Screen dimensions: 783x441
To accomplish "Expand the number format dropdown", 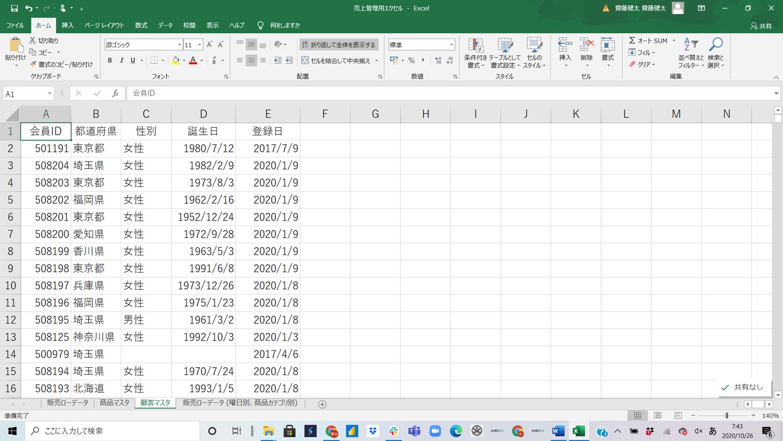I will (x=451, y=45).
